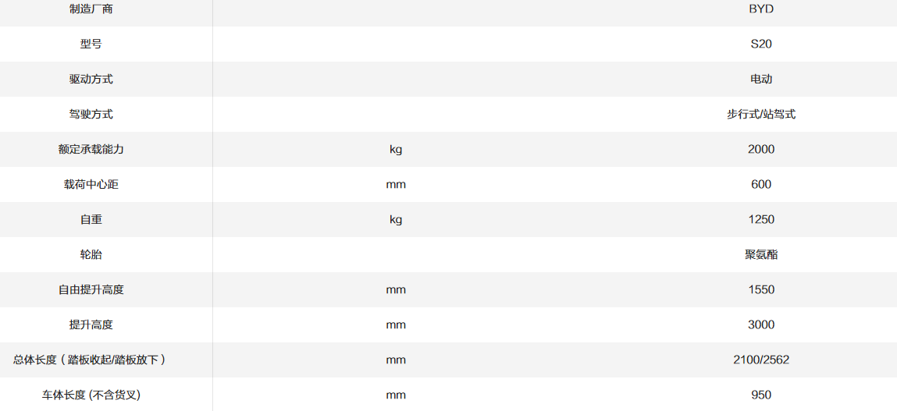Image resolution: width=897 pixels, height=411 pixels.
Task: Select the 3000 lift height value
Action: [x=760, y=325]
